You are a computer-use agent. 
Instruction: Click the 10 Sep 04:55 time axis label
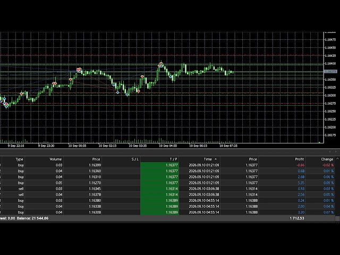168,146
